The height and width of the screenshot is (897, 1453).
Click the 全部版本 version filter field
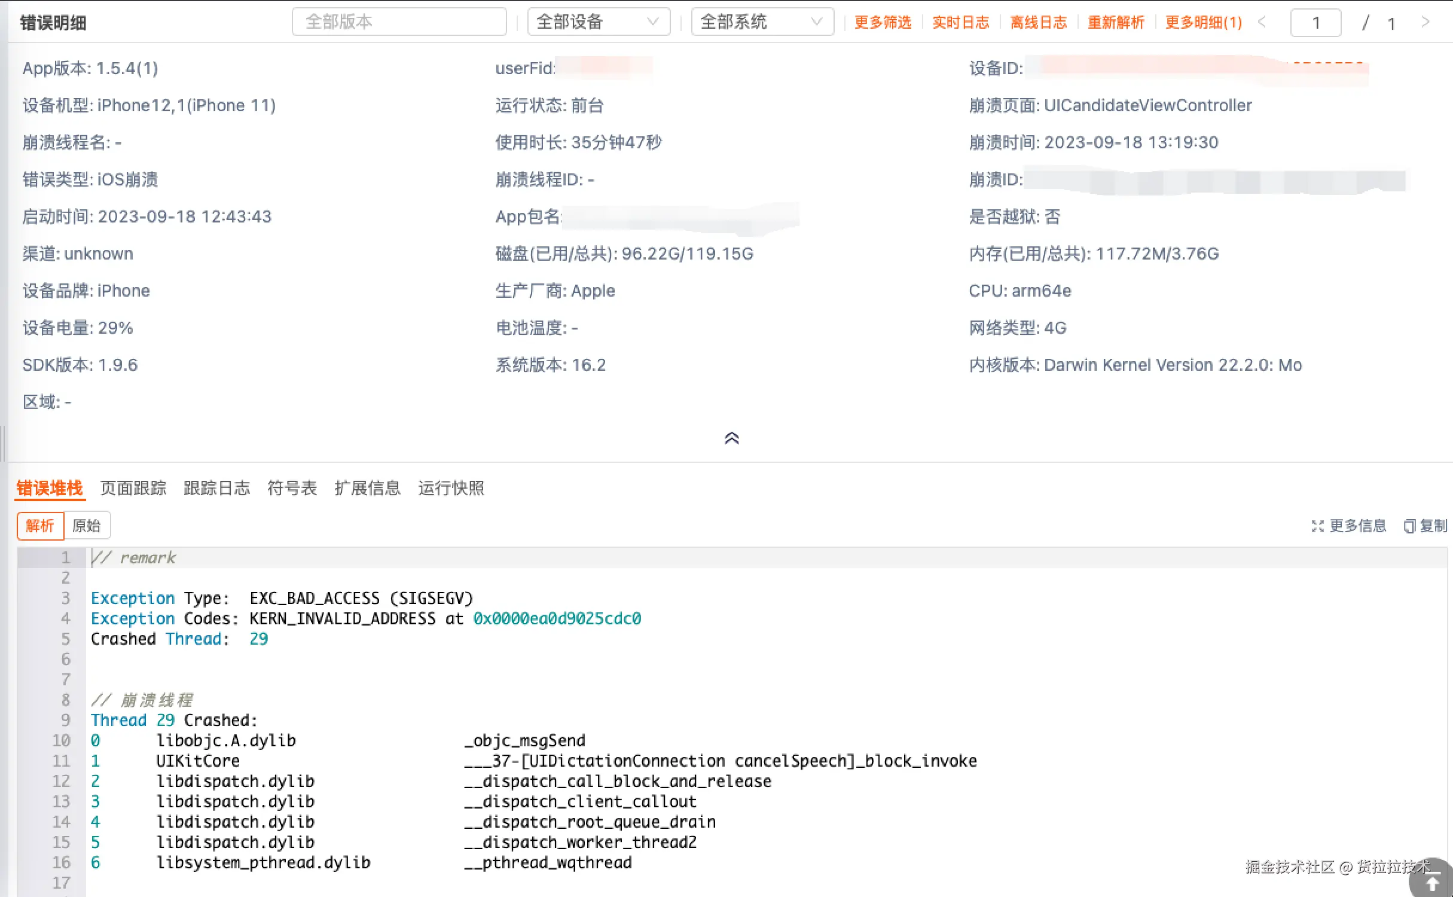[399, 22]
